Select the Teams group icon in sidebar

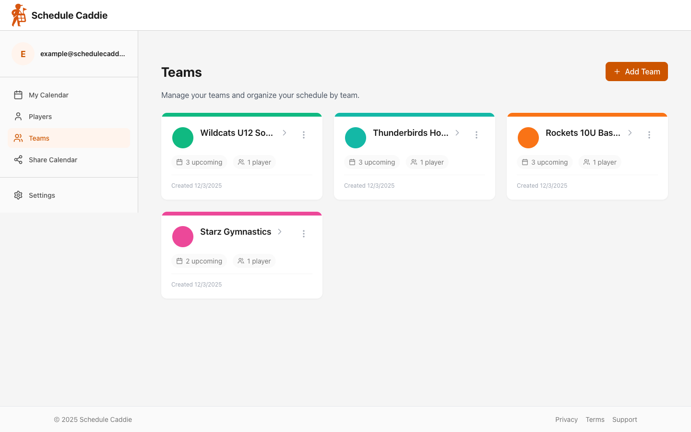pos(18,138)
